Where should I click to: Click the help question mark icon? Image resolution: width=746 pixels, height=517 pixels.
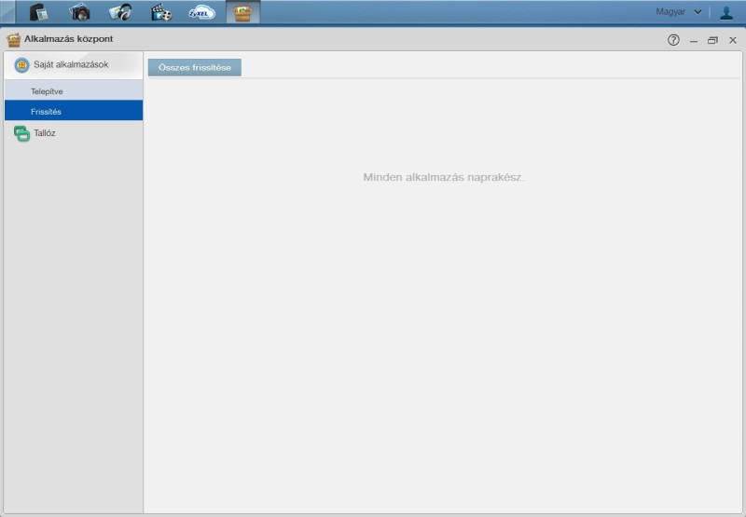673,40
